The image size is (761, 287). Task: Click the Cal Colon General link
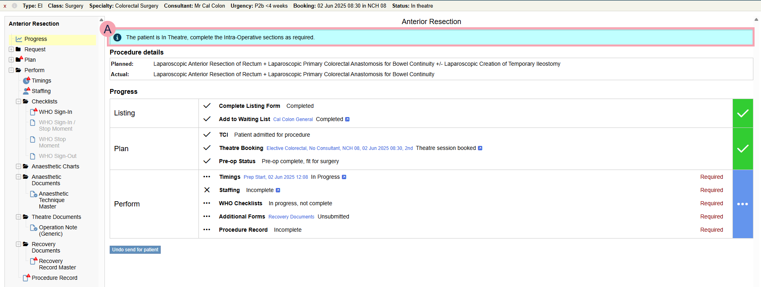(x=293, y=119)
